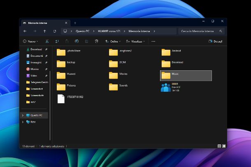251x167 pixels.
Task: Click the Cut scissors icon in toolbar
Action: 47,41
